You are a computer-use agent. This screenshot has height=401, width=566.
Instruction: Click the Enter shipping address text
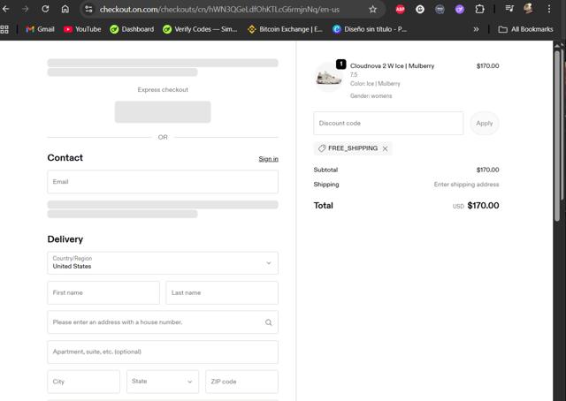point(466,185)
